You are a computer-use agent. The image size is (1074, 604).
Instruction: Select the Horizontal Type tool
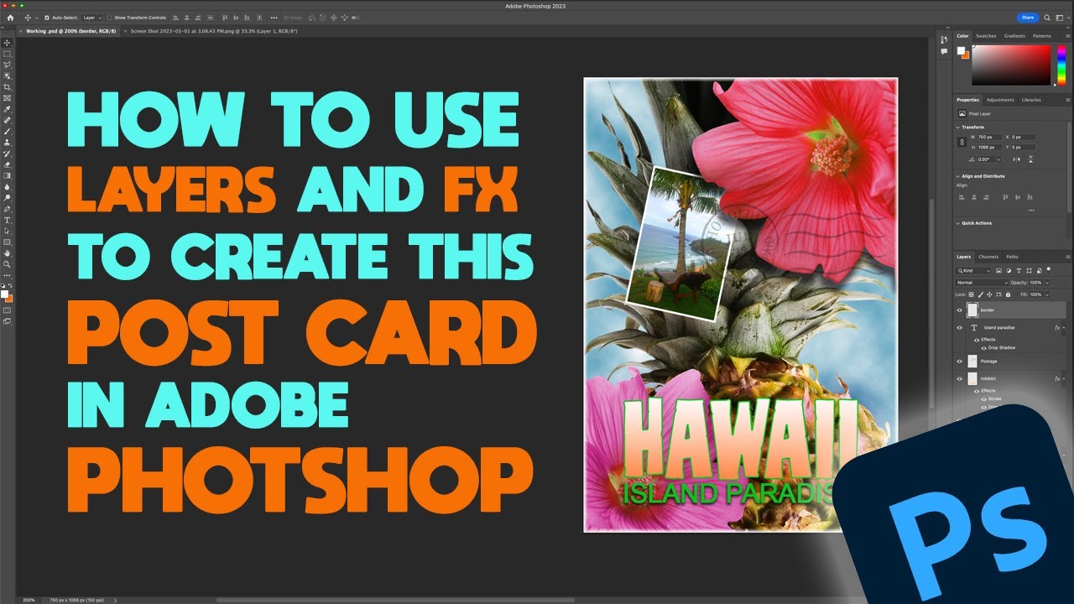point(8,219)
